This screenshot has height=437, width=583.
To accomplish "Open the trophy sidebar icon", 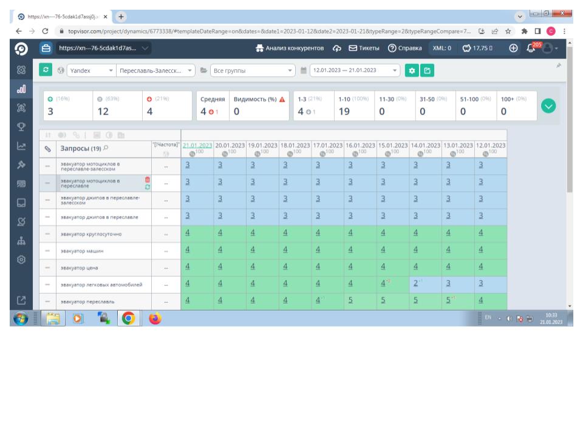I will 21,127.
